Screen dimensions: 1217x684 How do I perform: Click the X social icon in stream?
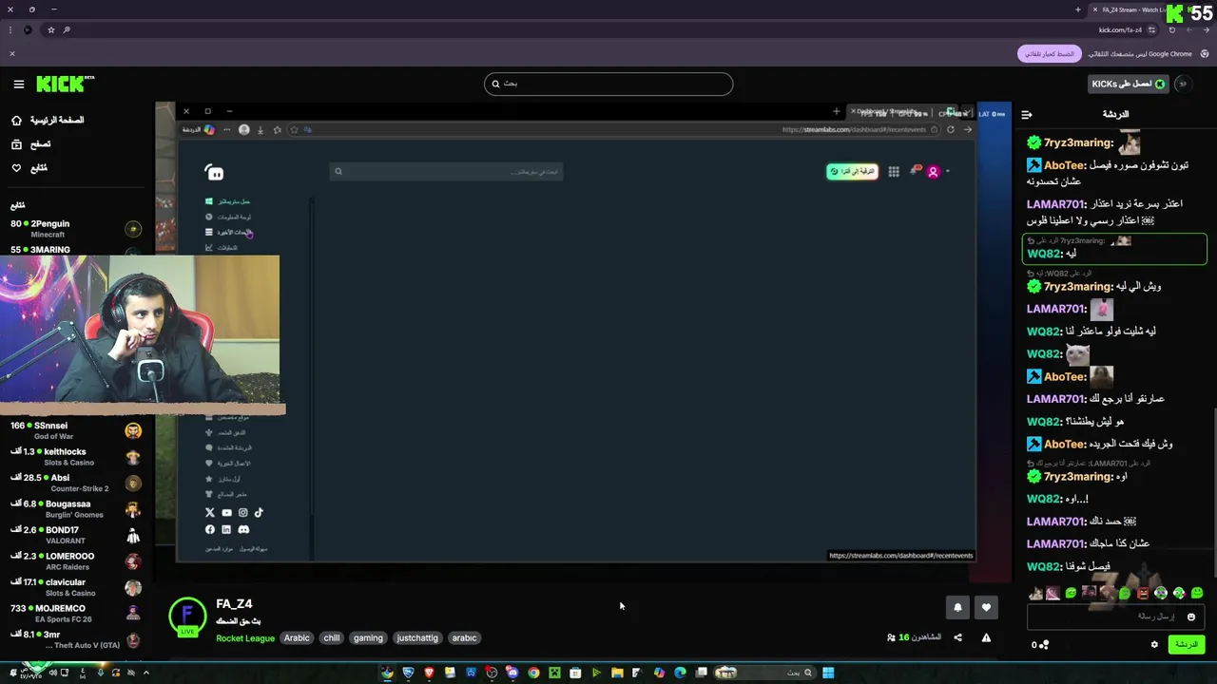pos(210,512)
